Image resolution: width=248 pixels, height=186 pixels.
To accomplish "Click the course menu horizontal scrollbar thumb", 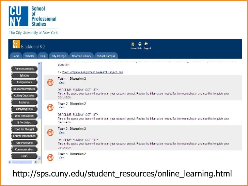I will point(22,162).
